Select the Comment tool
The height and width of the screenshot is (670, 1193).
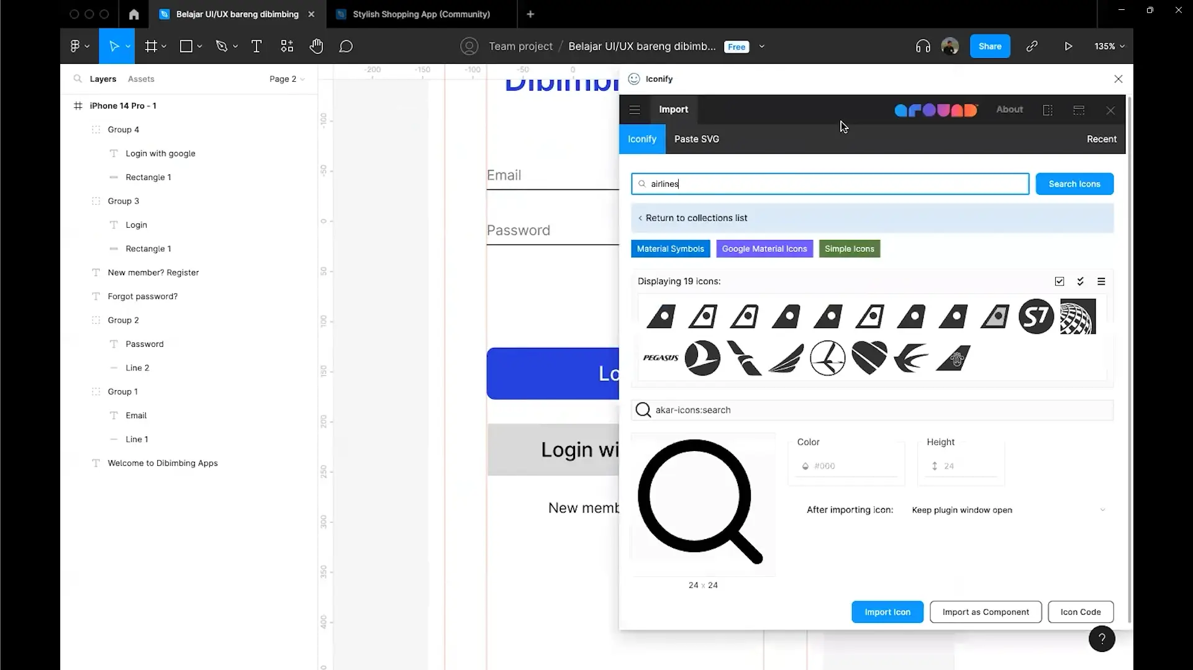point(346,46)
